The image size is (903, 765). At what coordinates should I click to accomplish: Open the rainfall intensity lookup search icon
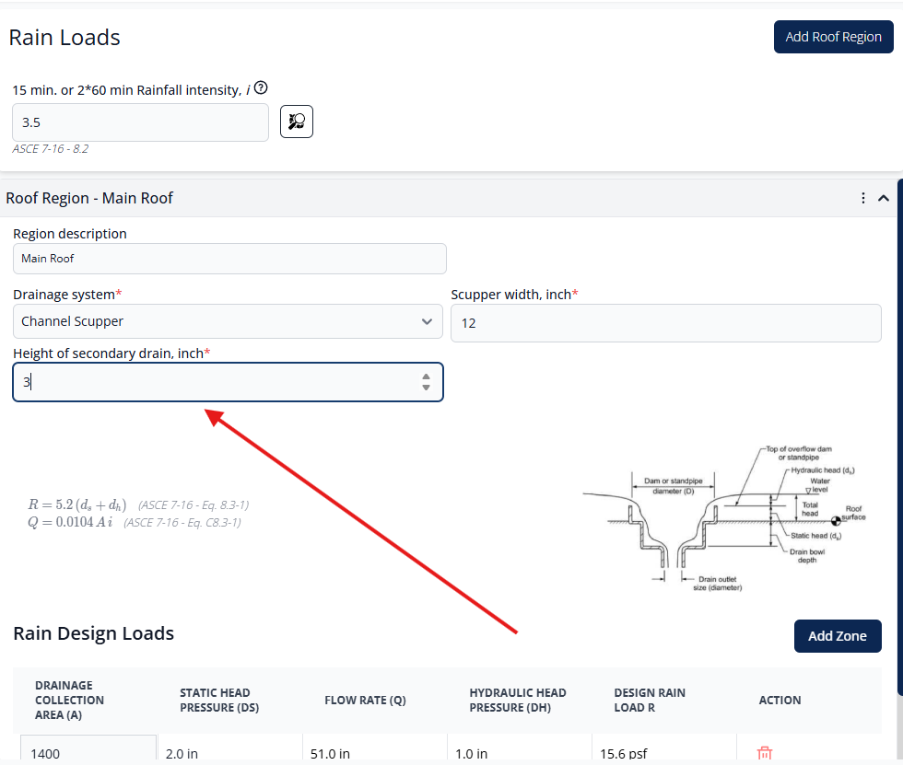point(297,122)
